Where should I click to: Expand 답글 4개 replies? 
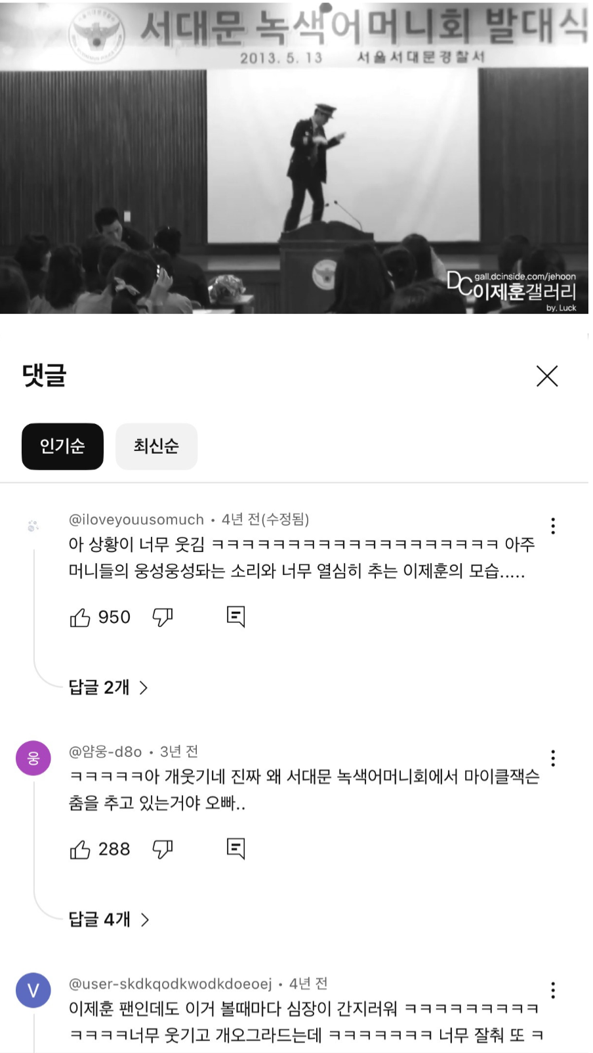coord(109,919)
